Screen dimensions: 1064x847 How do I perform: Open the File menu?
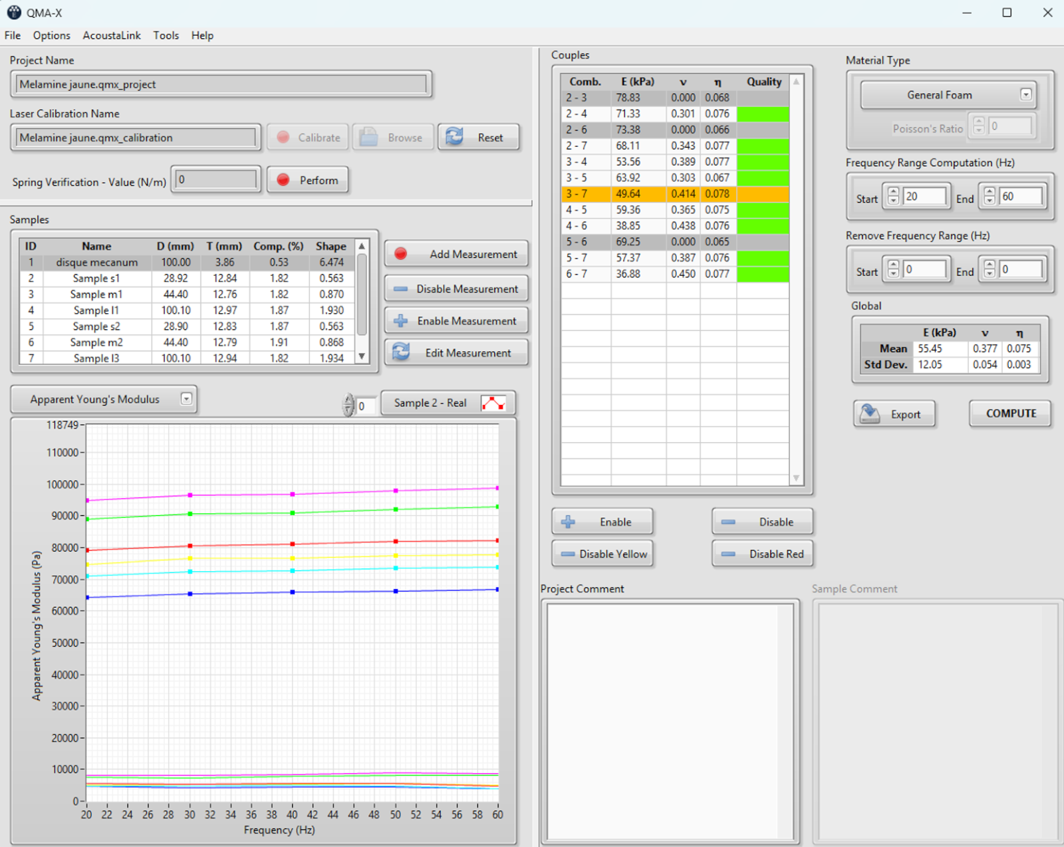click(13, 35)
